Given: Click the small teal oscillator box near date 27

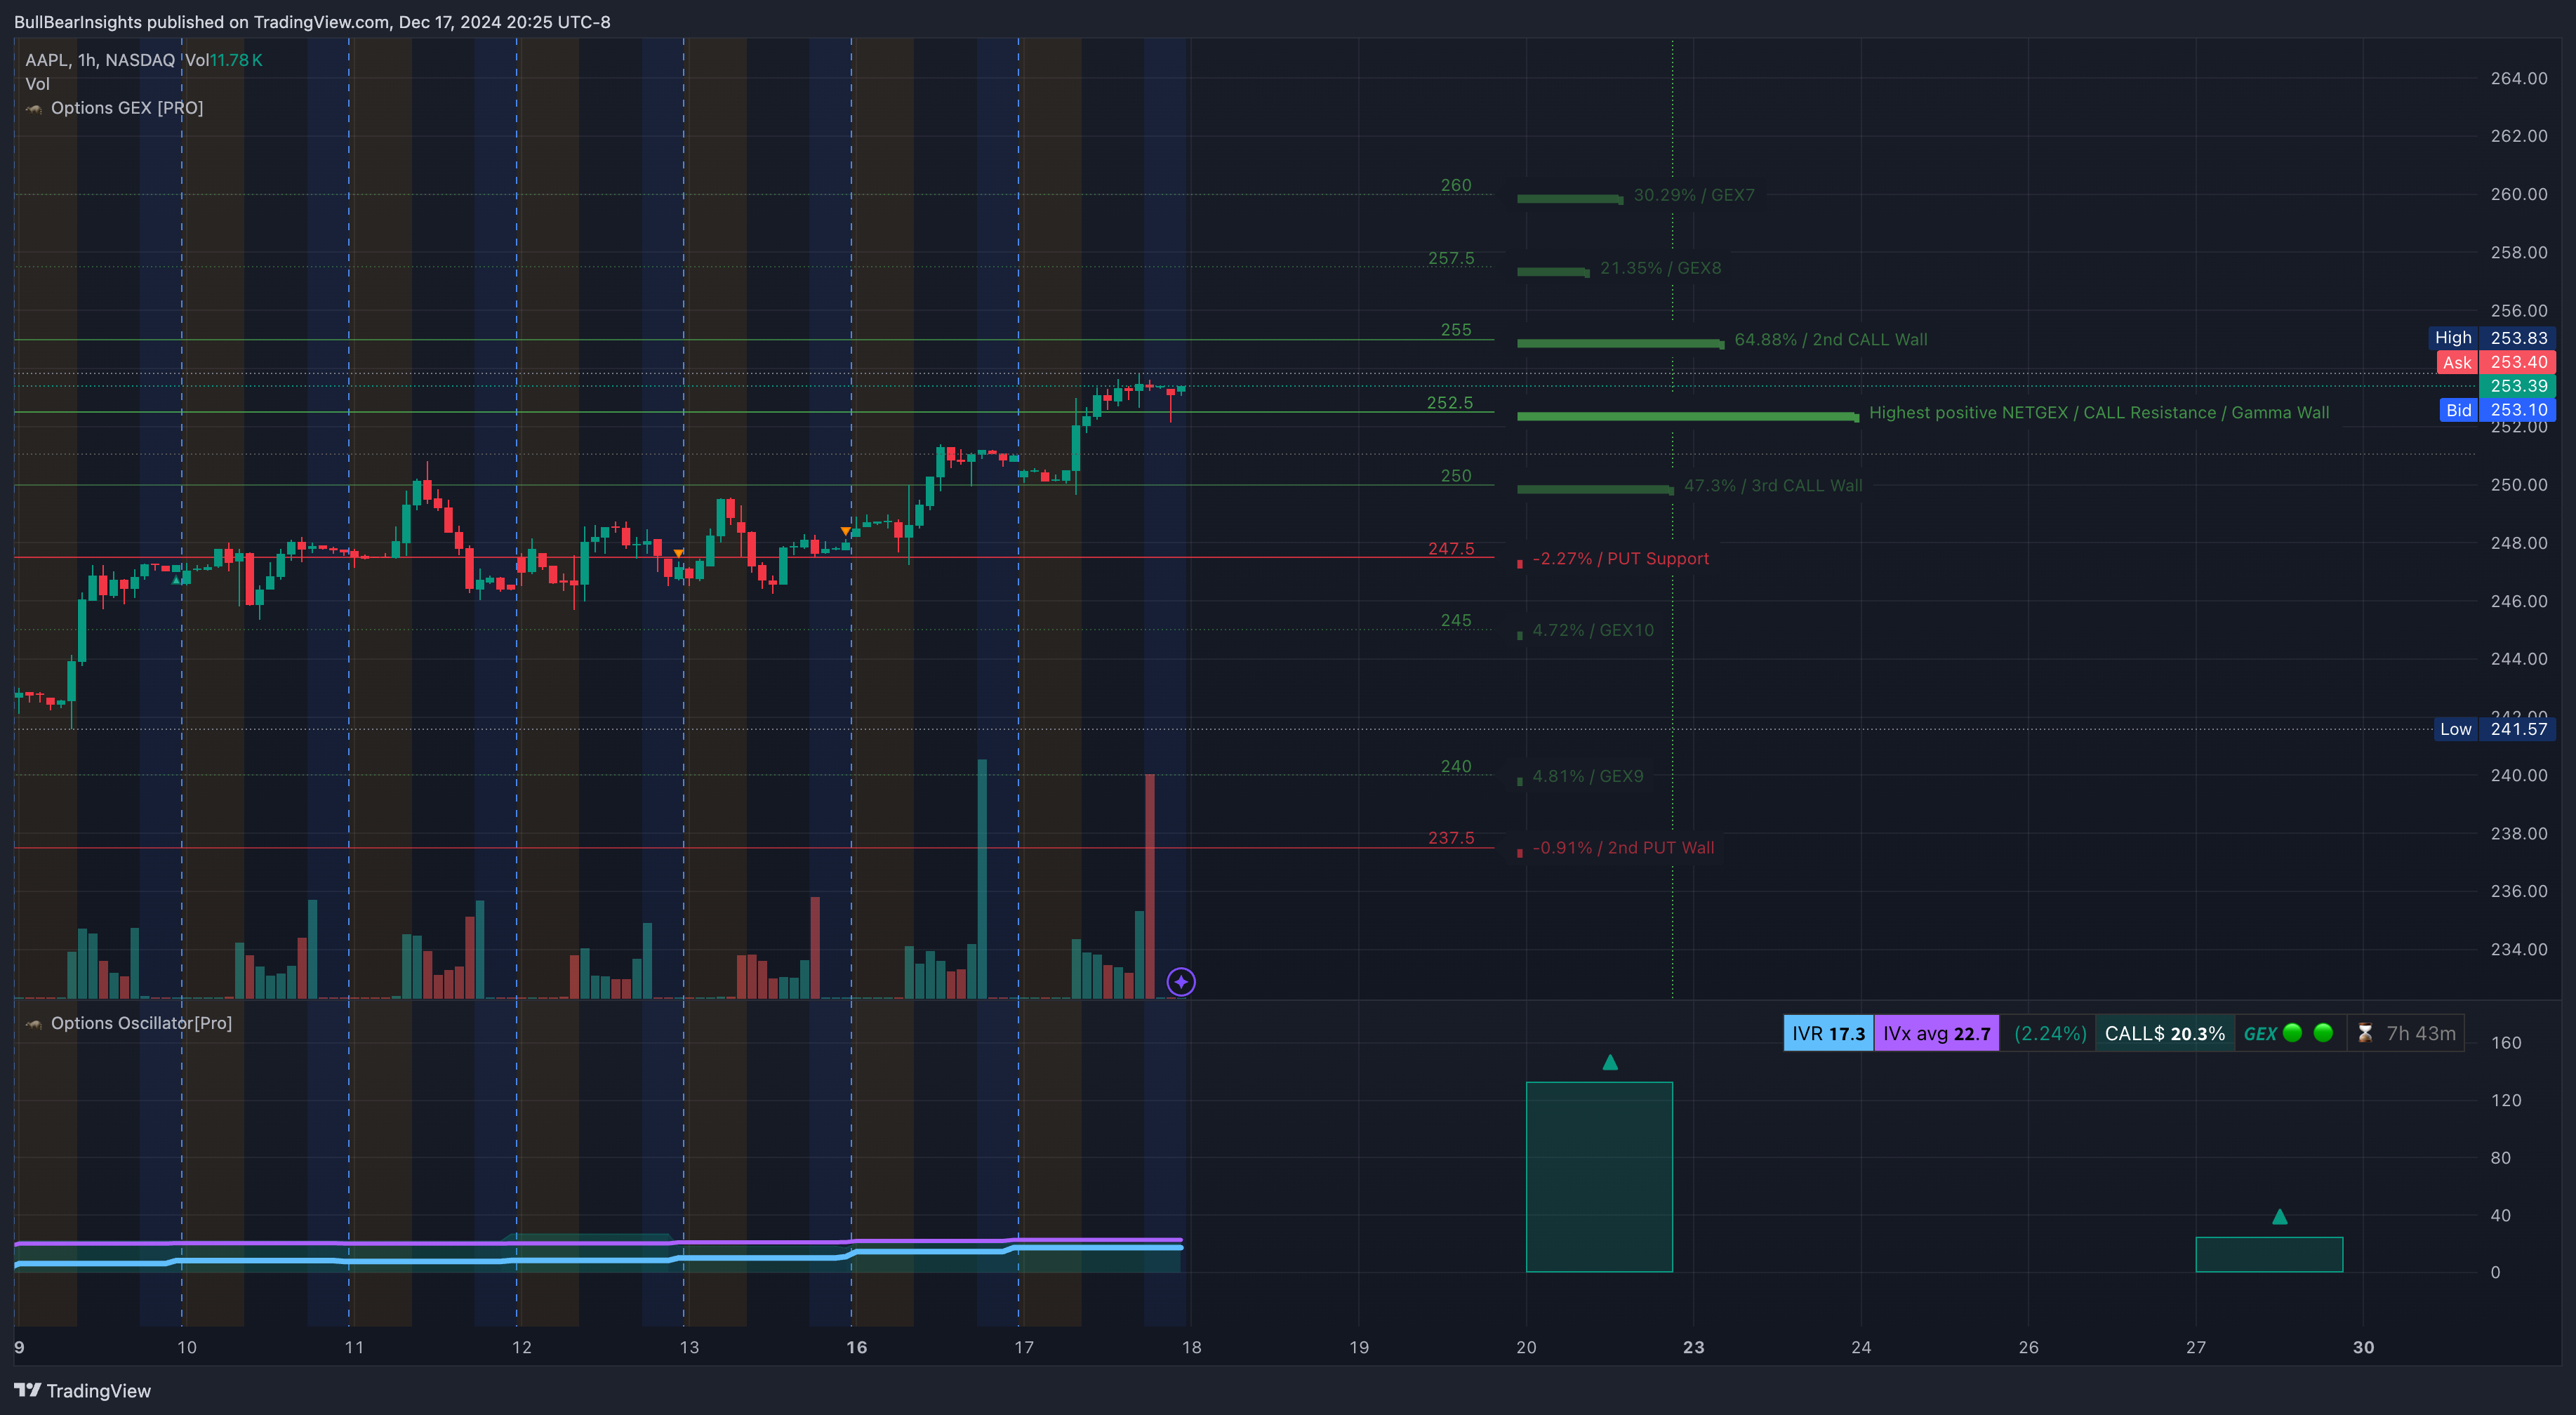Looking at the screenshot, I should (x=2269, y=1255).
